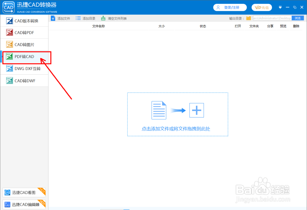
Task: Click the 分享 column header
Action: click(x=270, y=26)
